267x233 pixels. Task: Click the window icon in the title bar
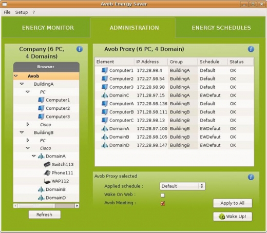pos(4,4)
